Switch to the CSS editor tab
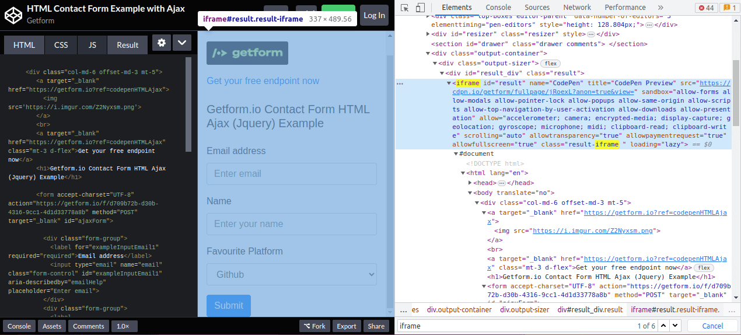This screenshot has height=335, width=741. click(61, 45)
